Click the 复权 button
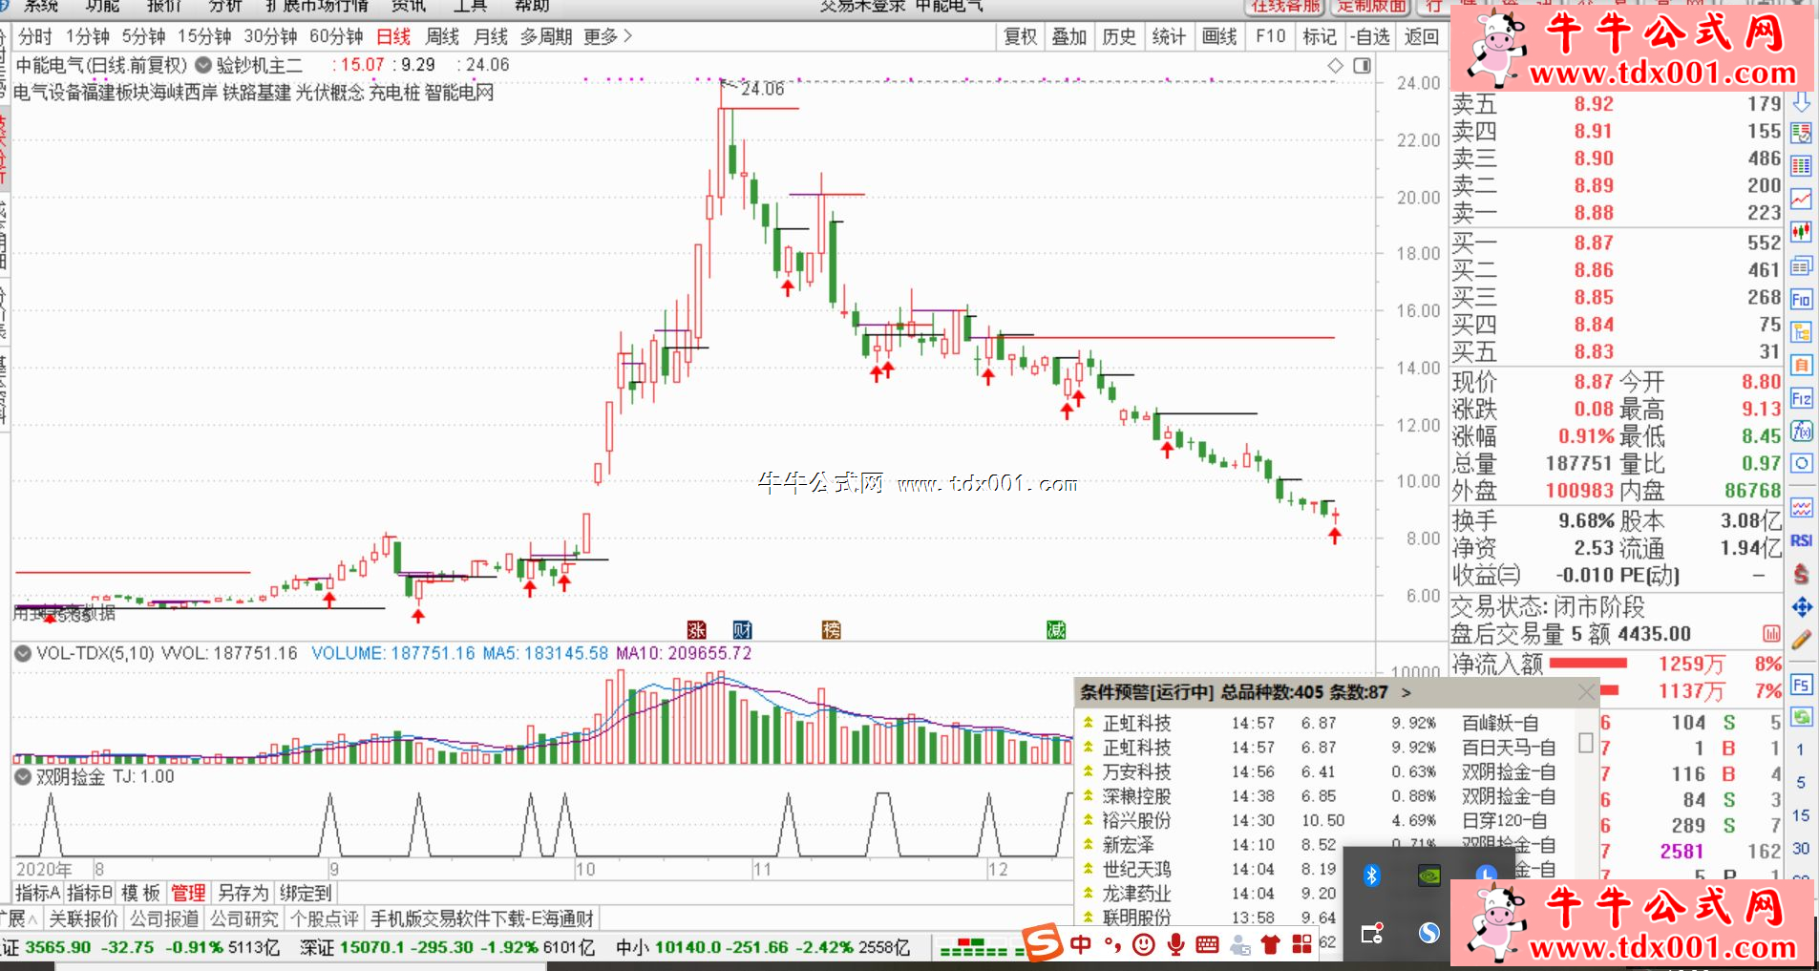Image resolution: width=1819 pixels, height=971 pixels. [x=1020, y=36]
